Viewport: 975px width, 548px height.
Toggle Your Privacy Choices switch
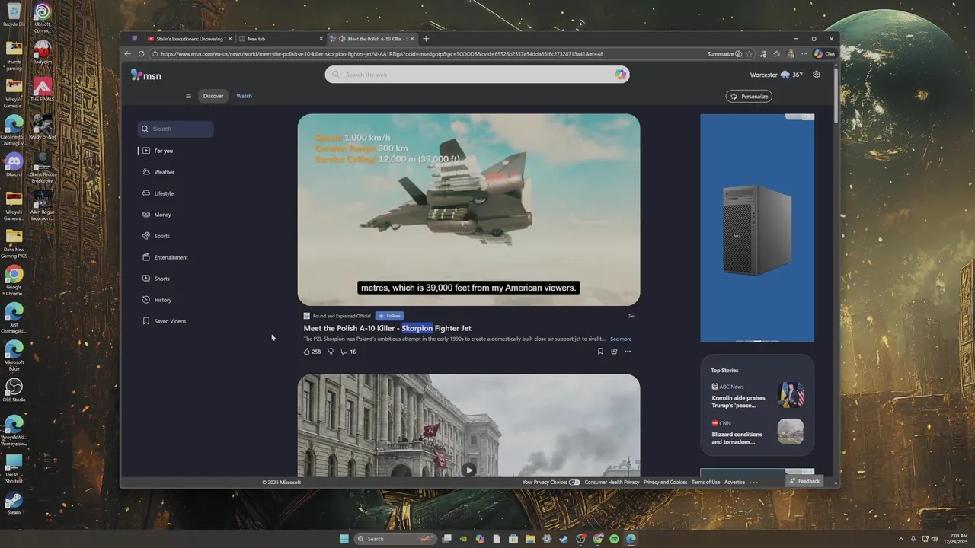pos(574,482)
